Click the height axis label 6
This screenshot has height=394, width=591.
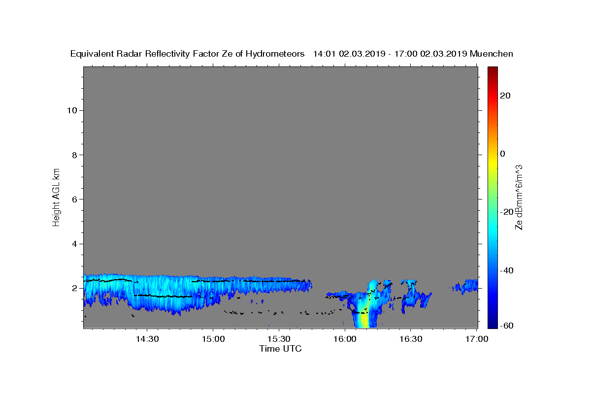pyautogui.click(x=74, y=199)
